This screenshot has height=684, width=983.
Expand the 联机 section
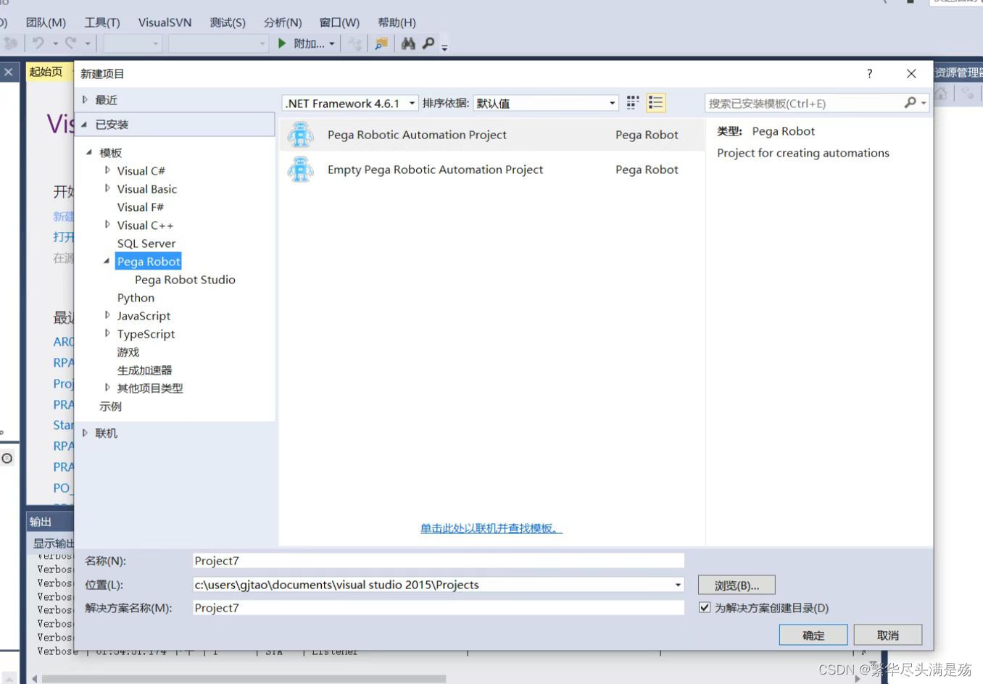click(85, 433)
